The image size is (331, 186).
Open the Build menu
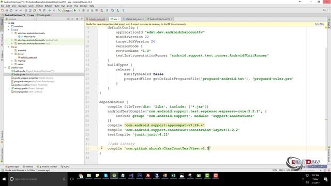(x=57, y=6)
